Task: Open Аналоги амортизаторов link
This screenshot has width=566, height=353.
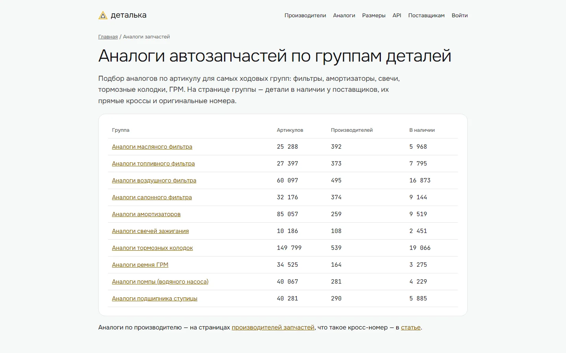Action: click(146, 214)
